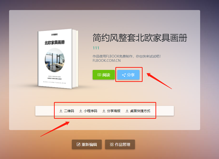Create the 桌面快捷方式 desktop shortcut

point(138,111)
